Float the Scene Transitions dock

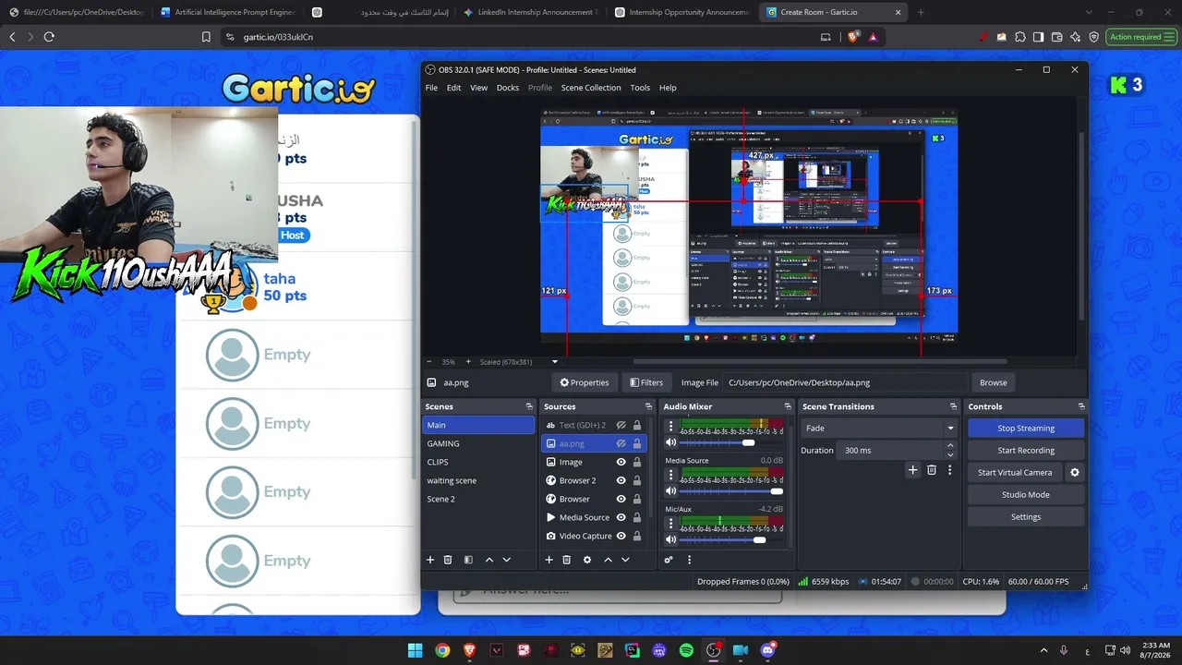tap(953, 406)
